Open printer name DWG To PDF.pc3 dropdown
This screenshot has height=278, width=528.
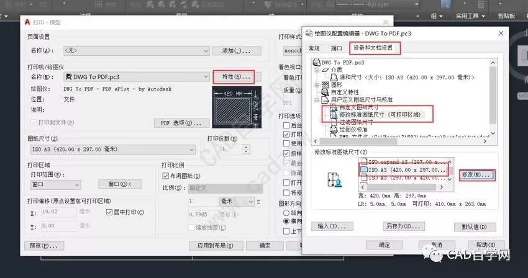[x=137, y=77]
